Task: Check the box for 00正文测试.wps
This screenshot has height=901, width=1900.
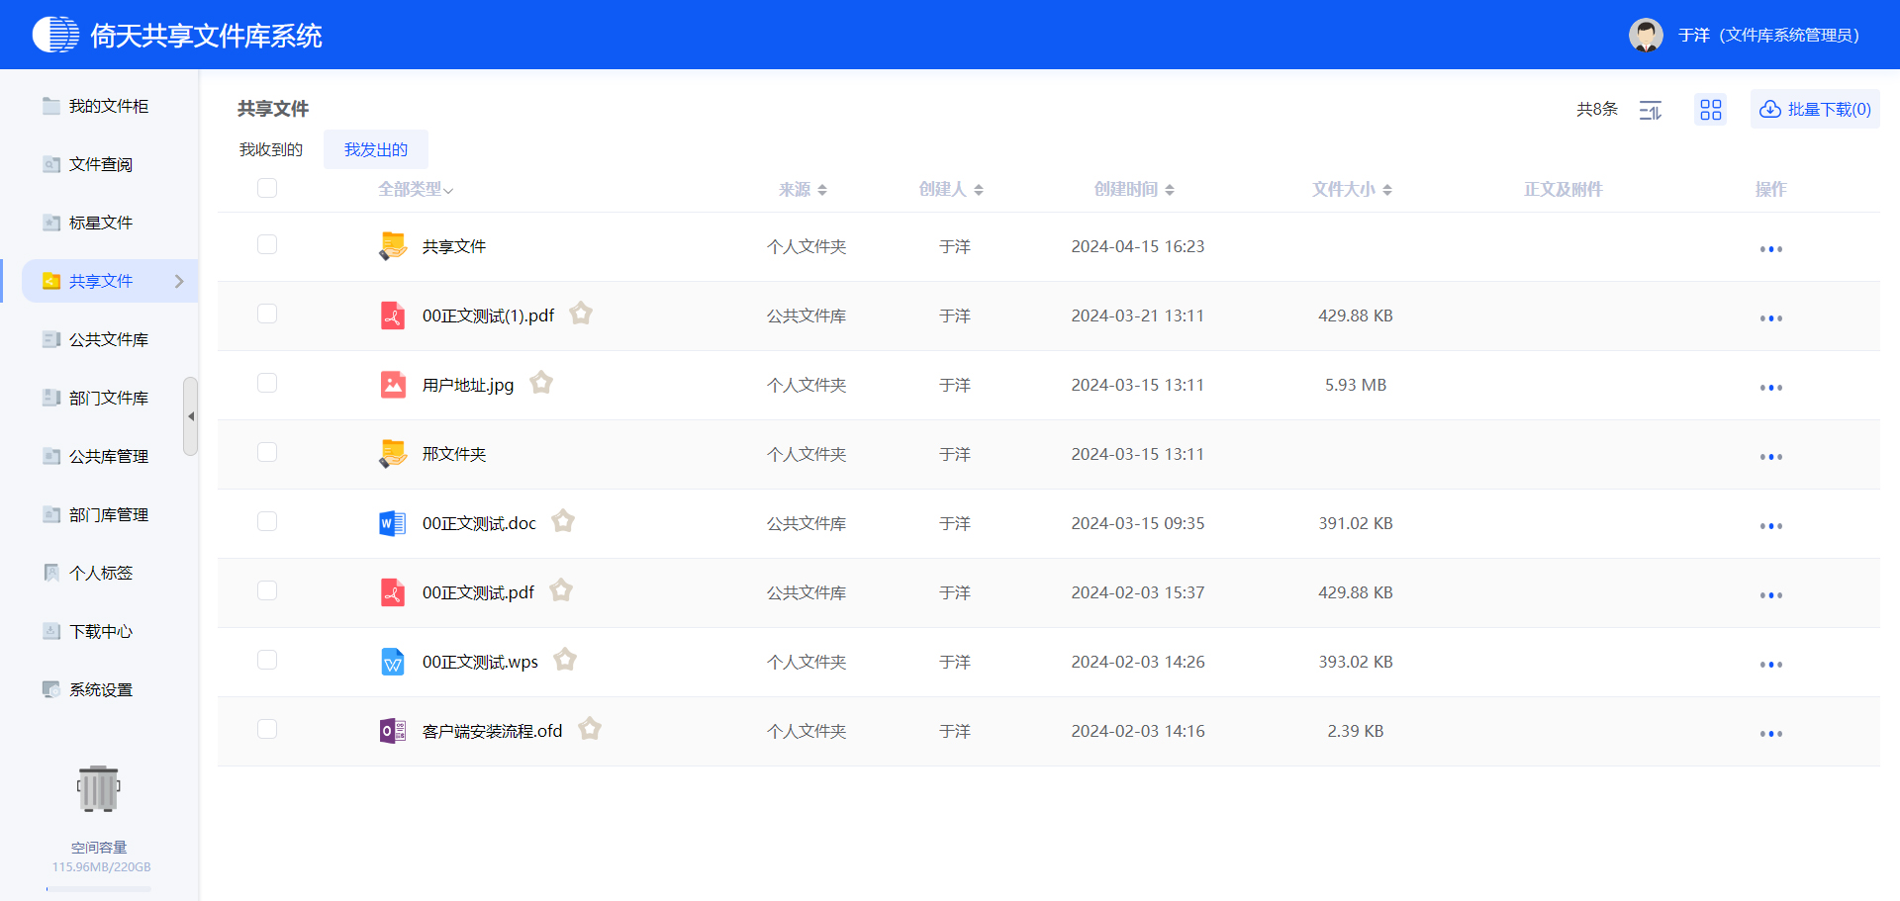Action: pos(267,660)
